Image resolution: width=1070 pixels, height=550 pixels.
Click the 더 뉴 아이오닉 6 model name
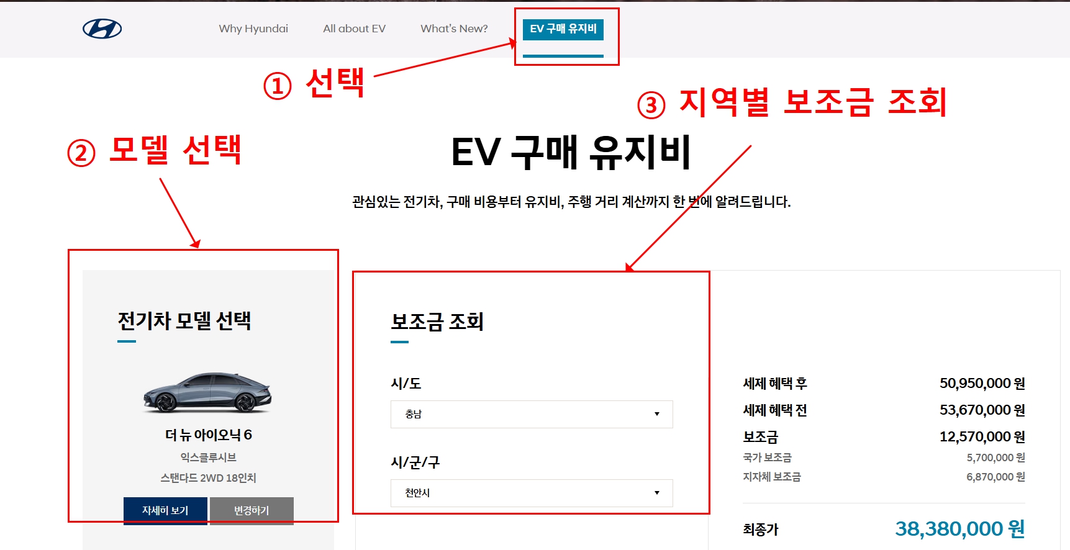(209, 435)
